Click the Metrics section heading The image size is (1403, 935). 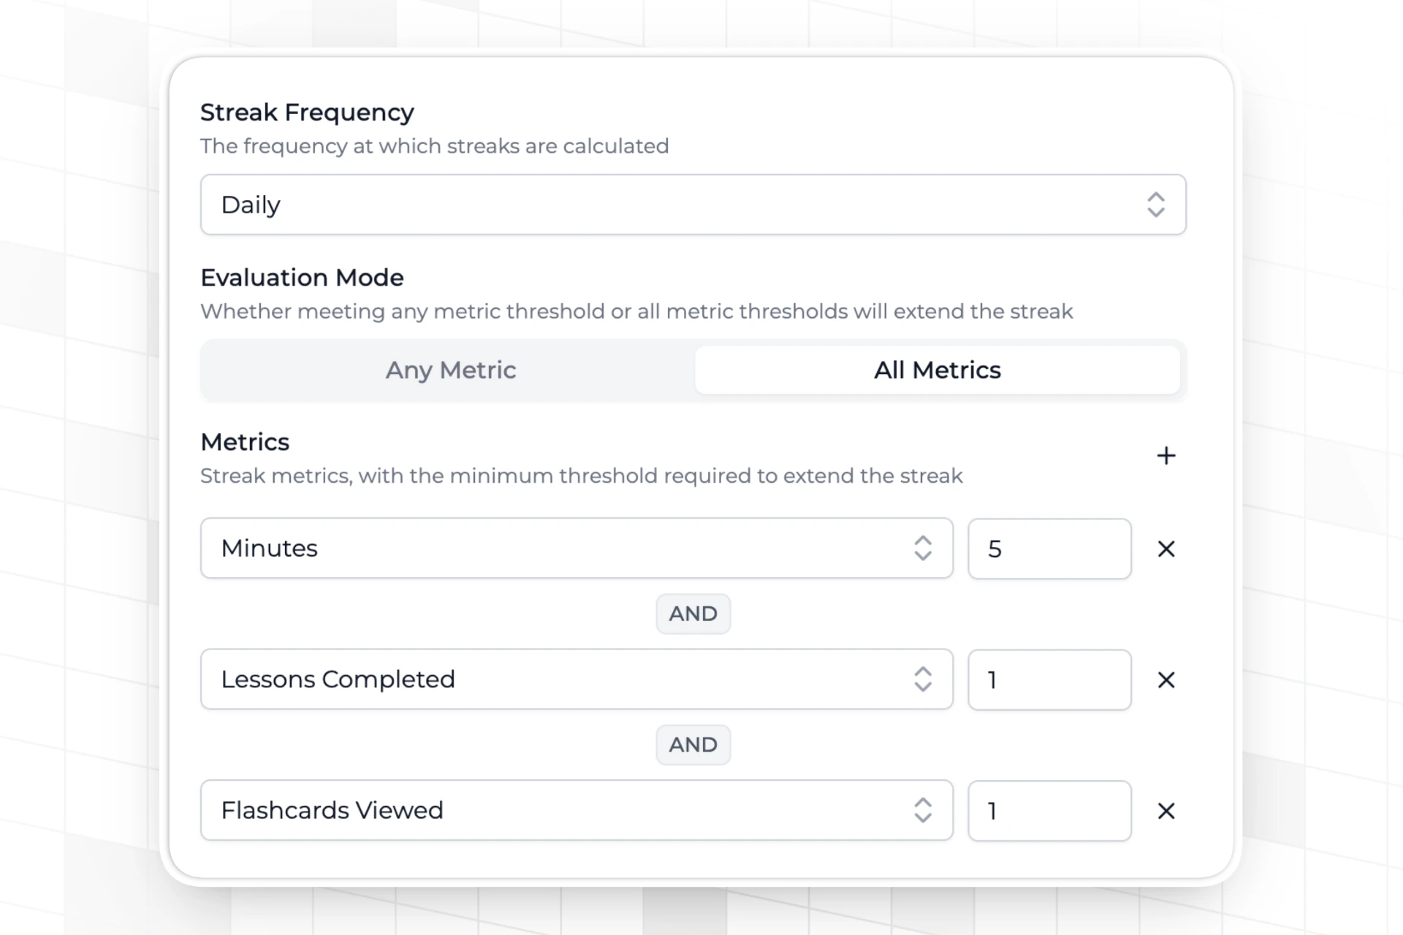click(x=245, y=442)
